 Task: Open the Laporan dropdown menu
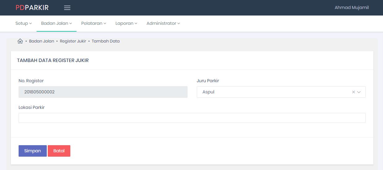(126, 23)
